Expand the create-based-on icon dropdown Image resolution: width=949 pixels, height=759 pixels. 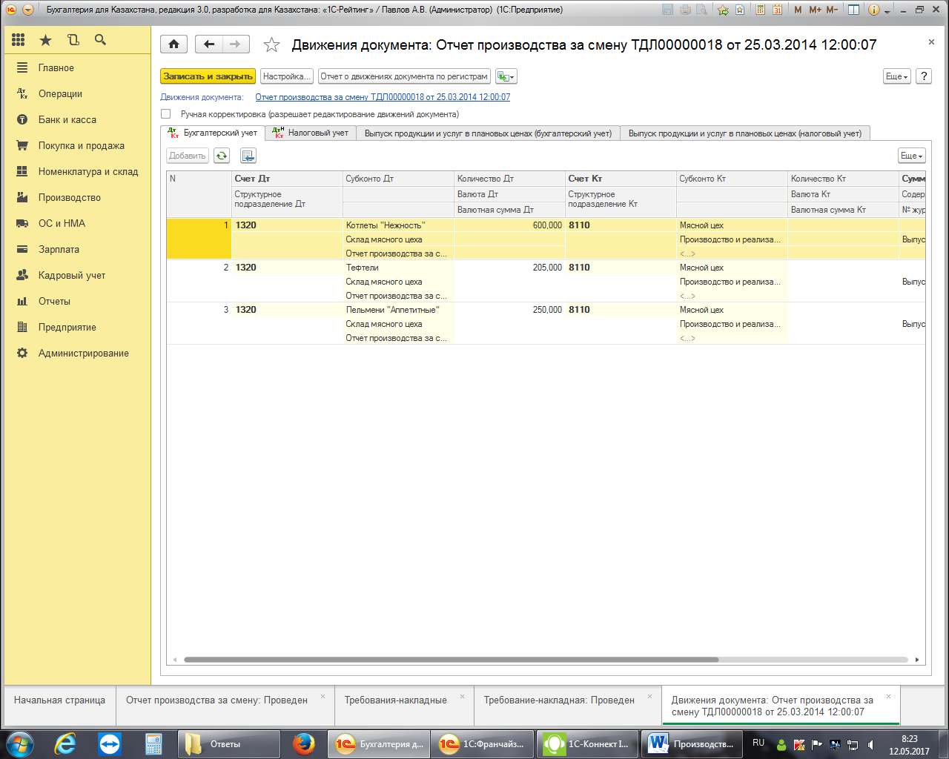(x=506, y=76)
